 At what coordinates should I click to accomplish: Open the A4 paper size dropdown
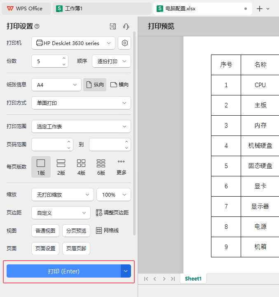pos(56,85)
